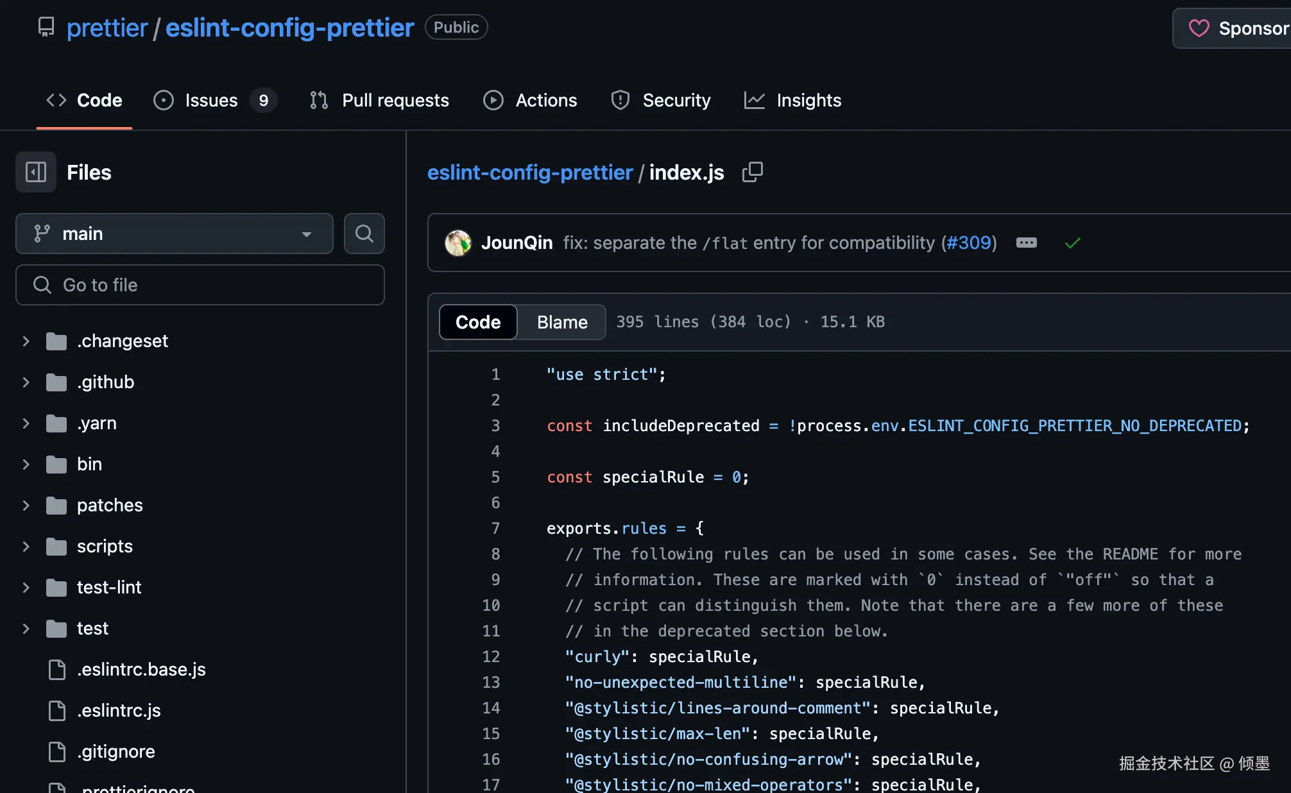Open the Insights graph tab

[x=792, y=100]
